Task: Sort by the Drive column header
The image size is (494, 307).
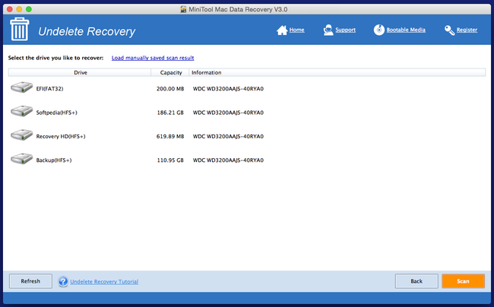Action: click(80, 72)
